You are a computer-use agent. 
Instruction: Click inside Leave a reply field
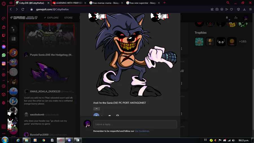135,124
